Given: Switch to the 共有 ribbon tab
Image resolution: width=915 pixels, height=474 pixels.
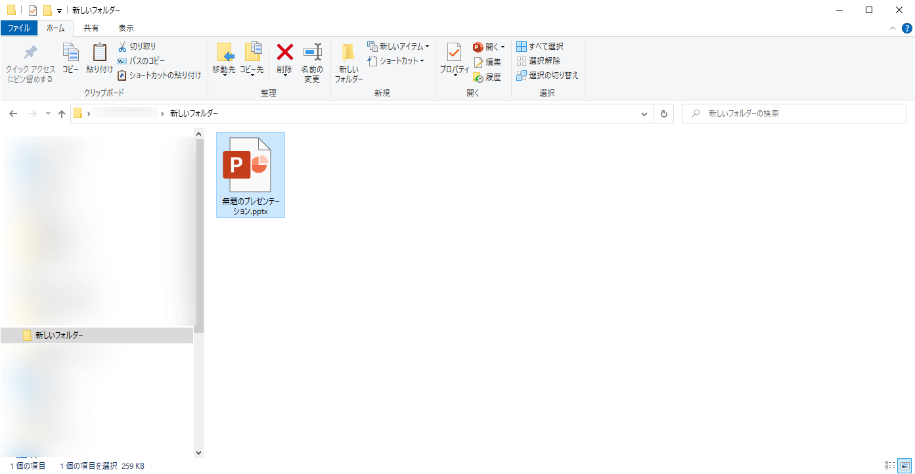Looking at the screenshot, I should 91,28.
